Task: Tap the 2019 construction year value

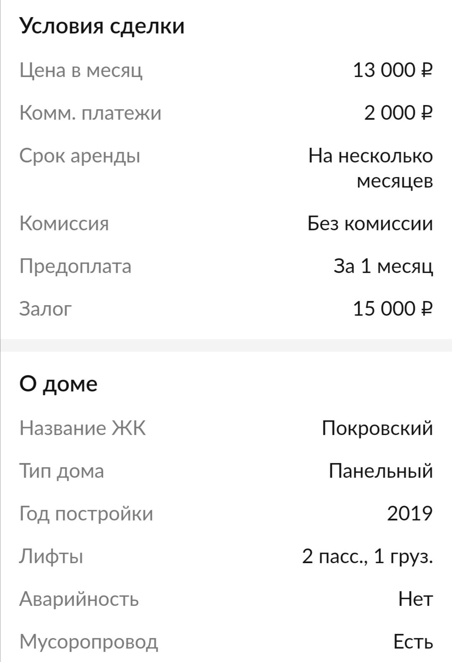Action: click(410, 514)
